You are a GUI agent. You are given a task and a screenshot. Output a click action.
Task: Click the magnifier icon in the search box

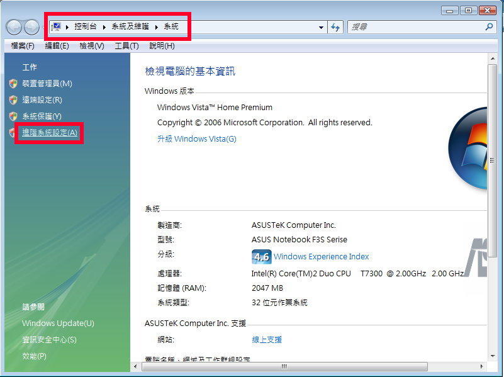(489, 27)
